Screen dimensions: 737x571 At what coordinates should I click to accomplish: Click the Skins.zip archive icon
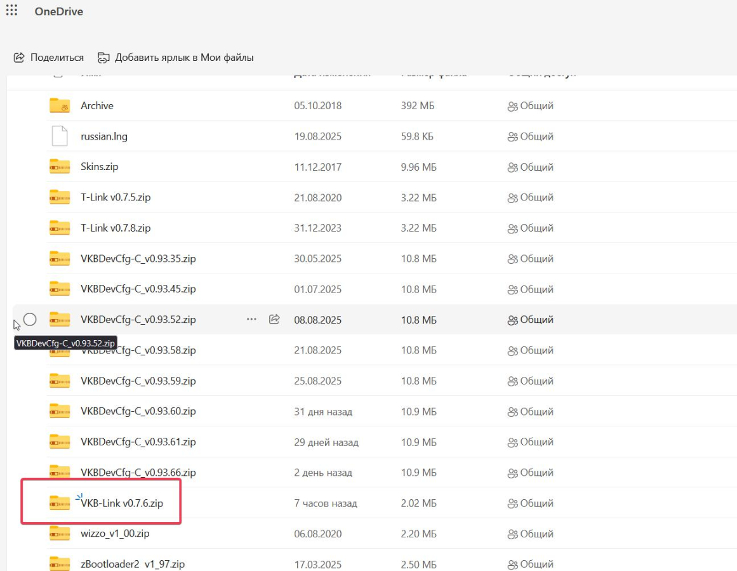(60, 167)
